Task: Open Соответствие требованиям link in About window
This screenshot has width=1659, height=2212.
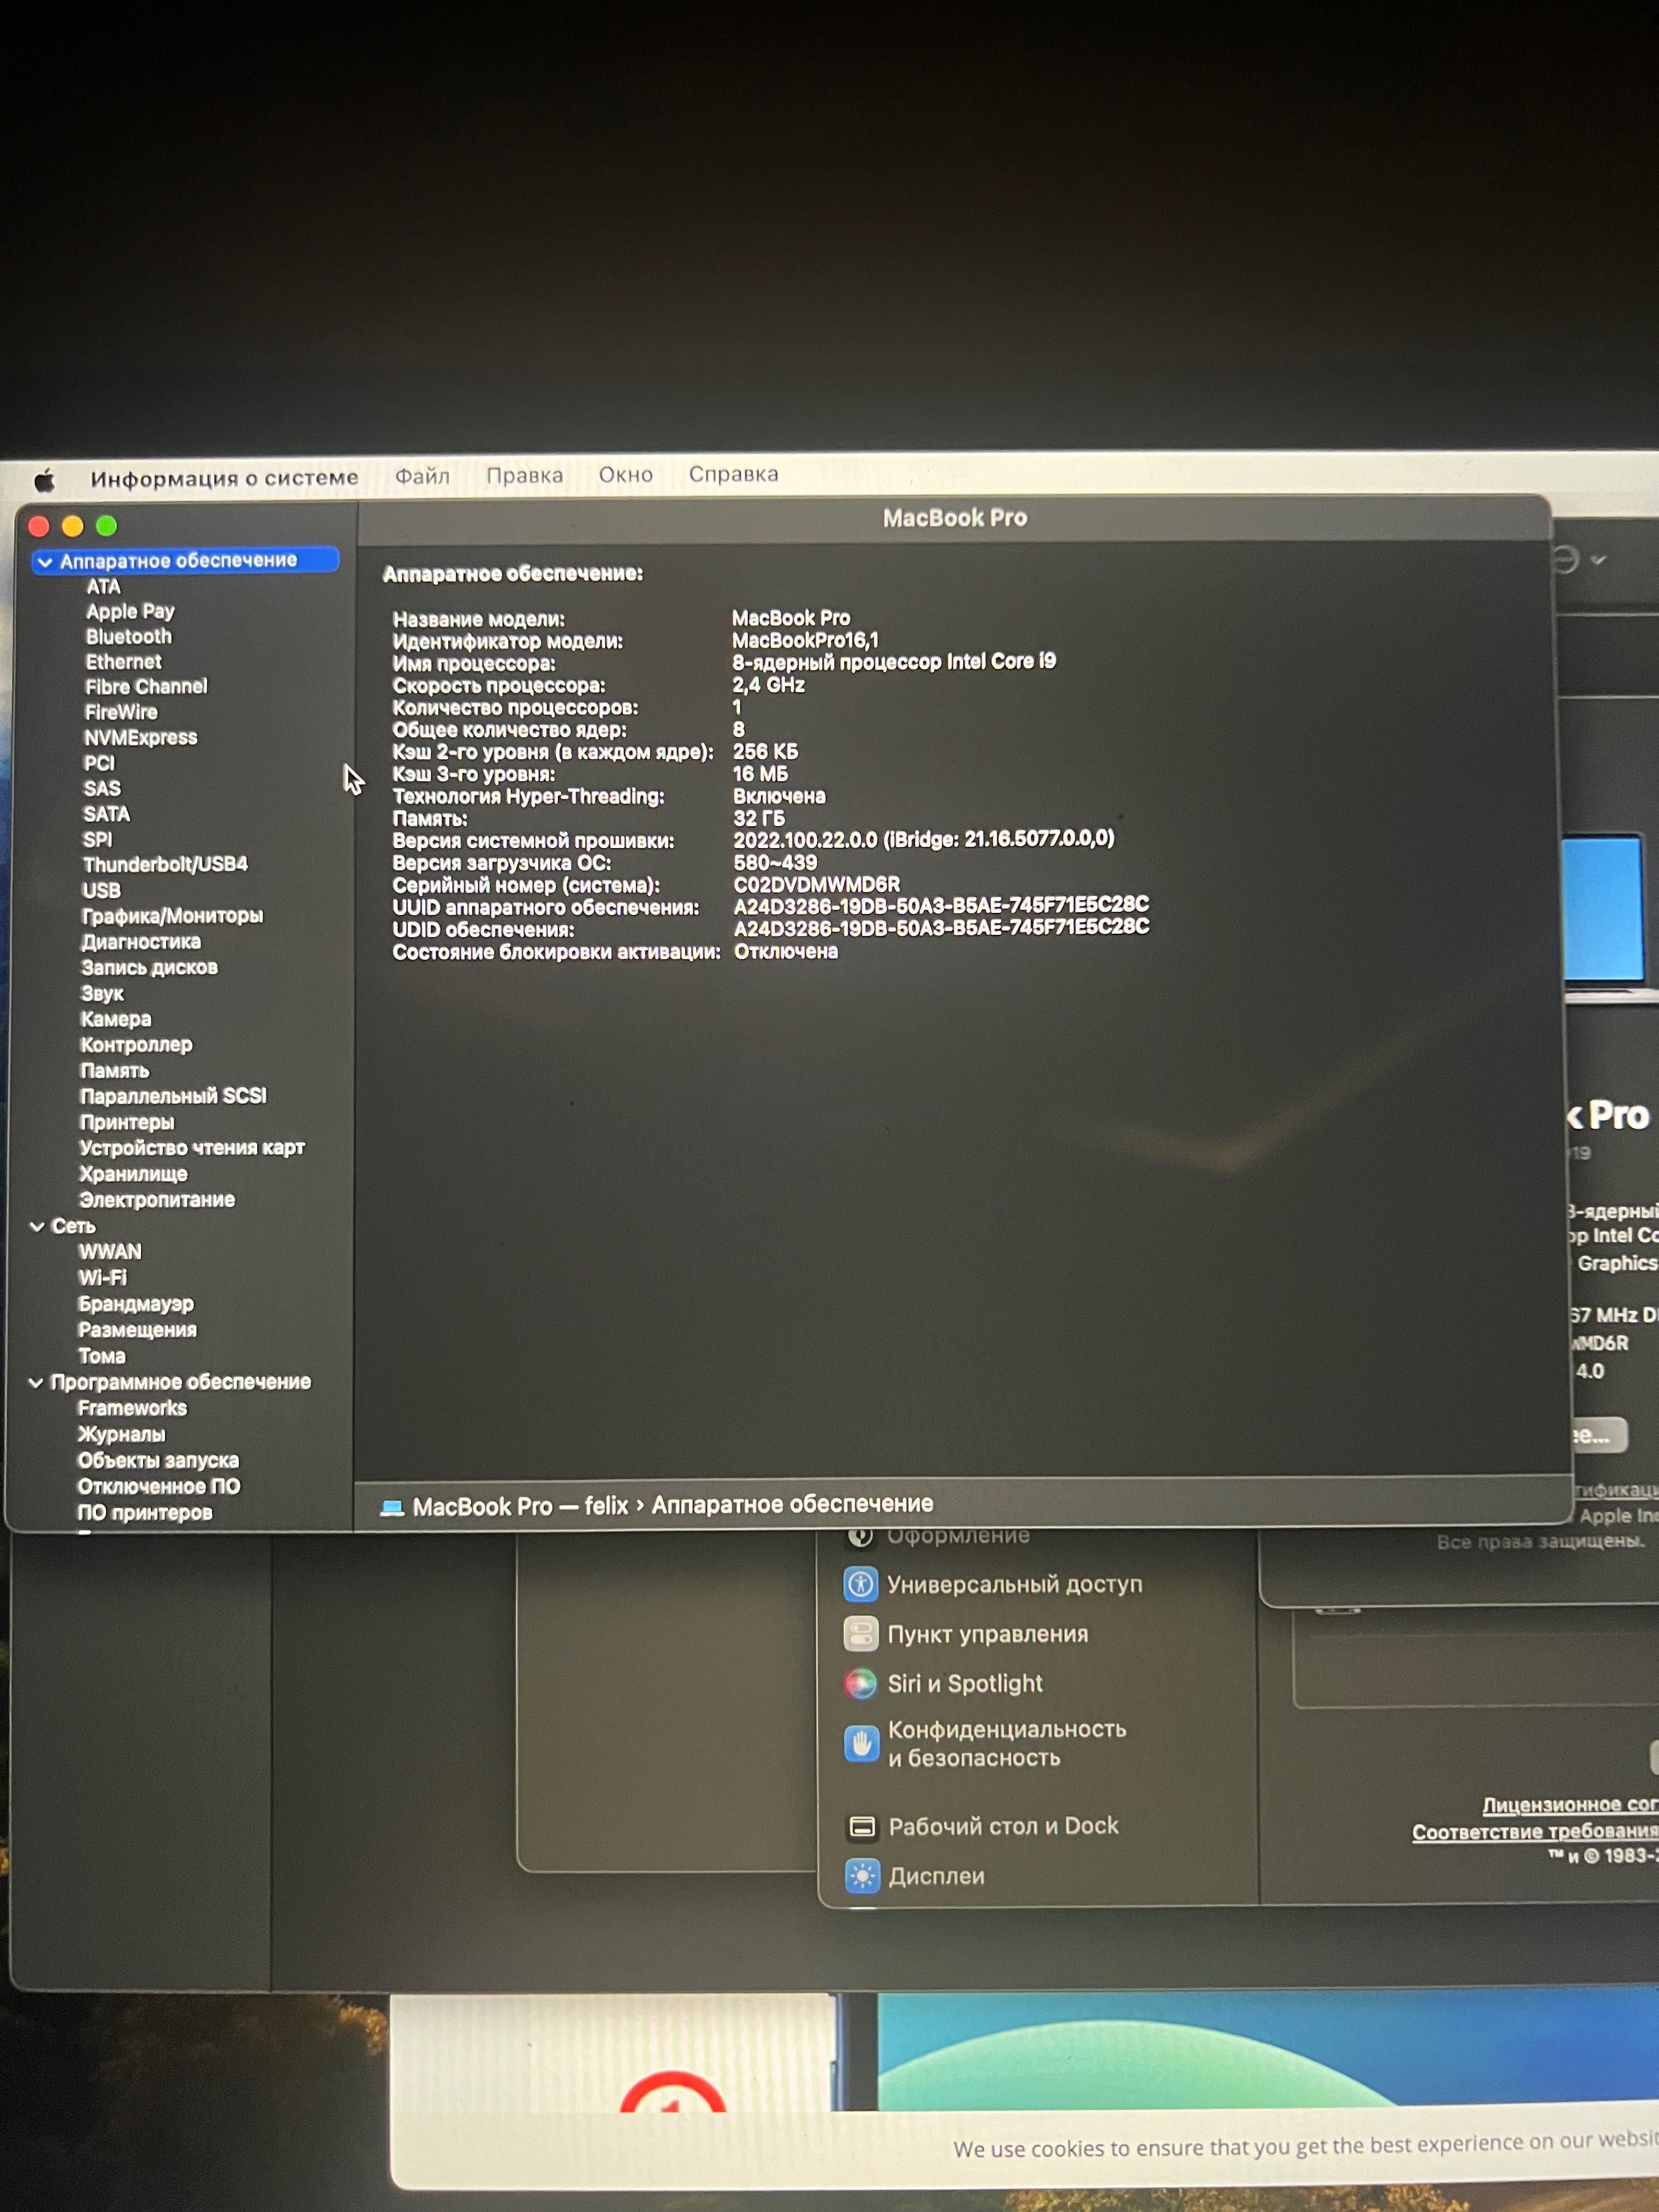Action: point(1535,1831)
